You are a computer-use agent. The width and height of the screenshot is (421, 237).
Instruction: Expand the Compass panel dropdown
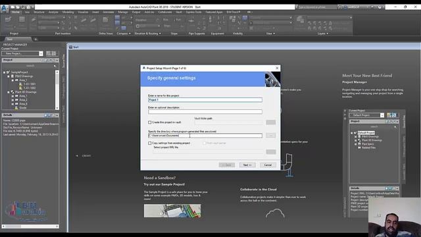(x=124, y=34)
